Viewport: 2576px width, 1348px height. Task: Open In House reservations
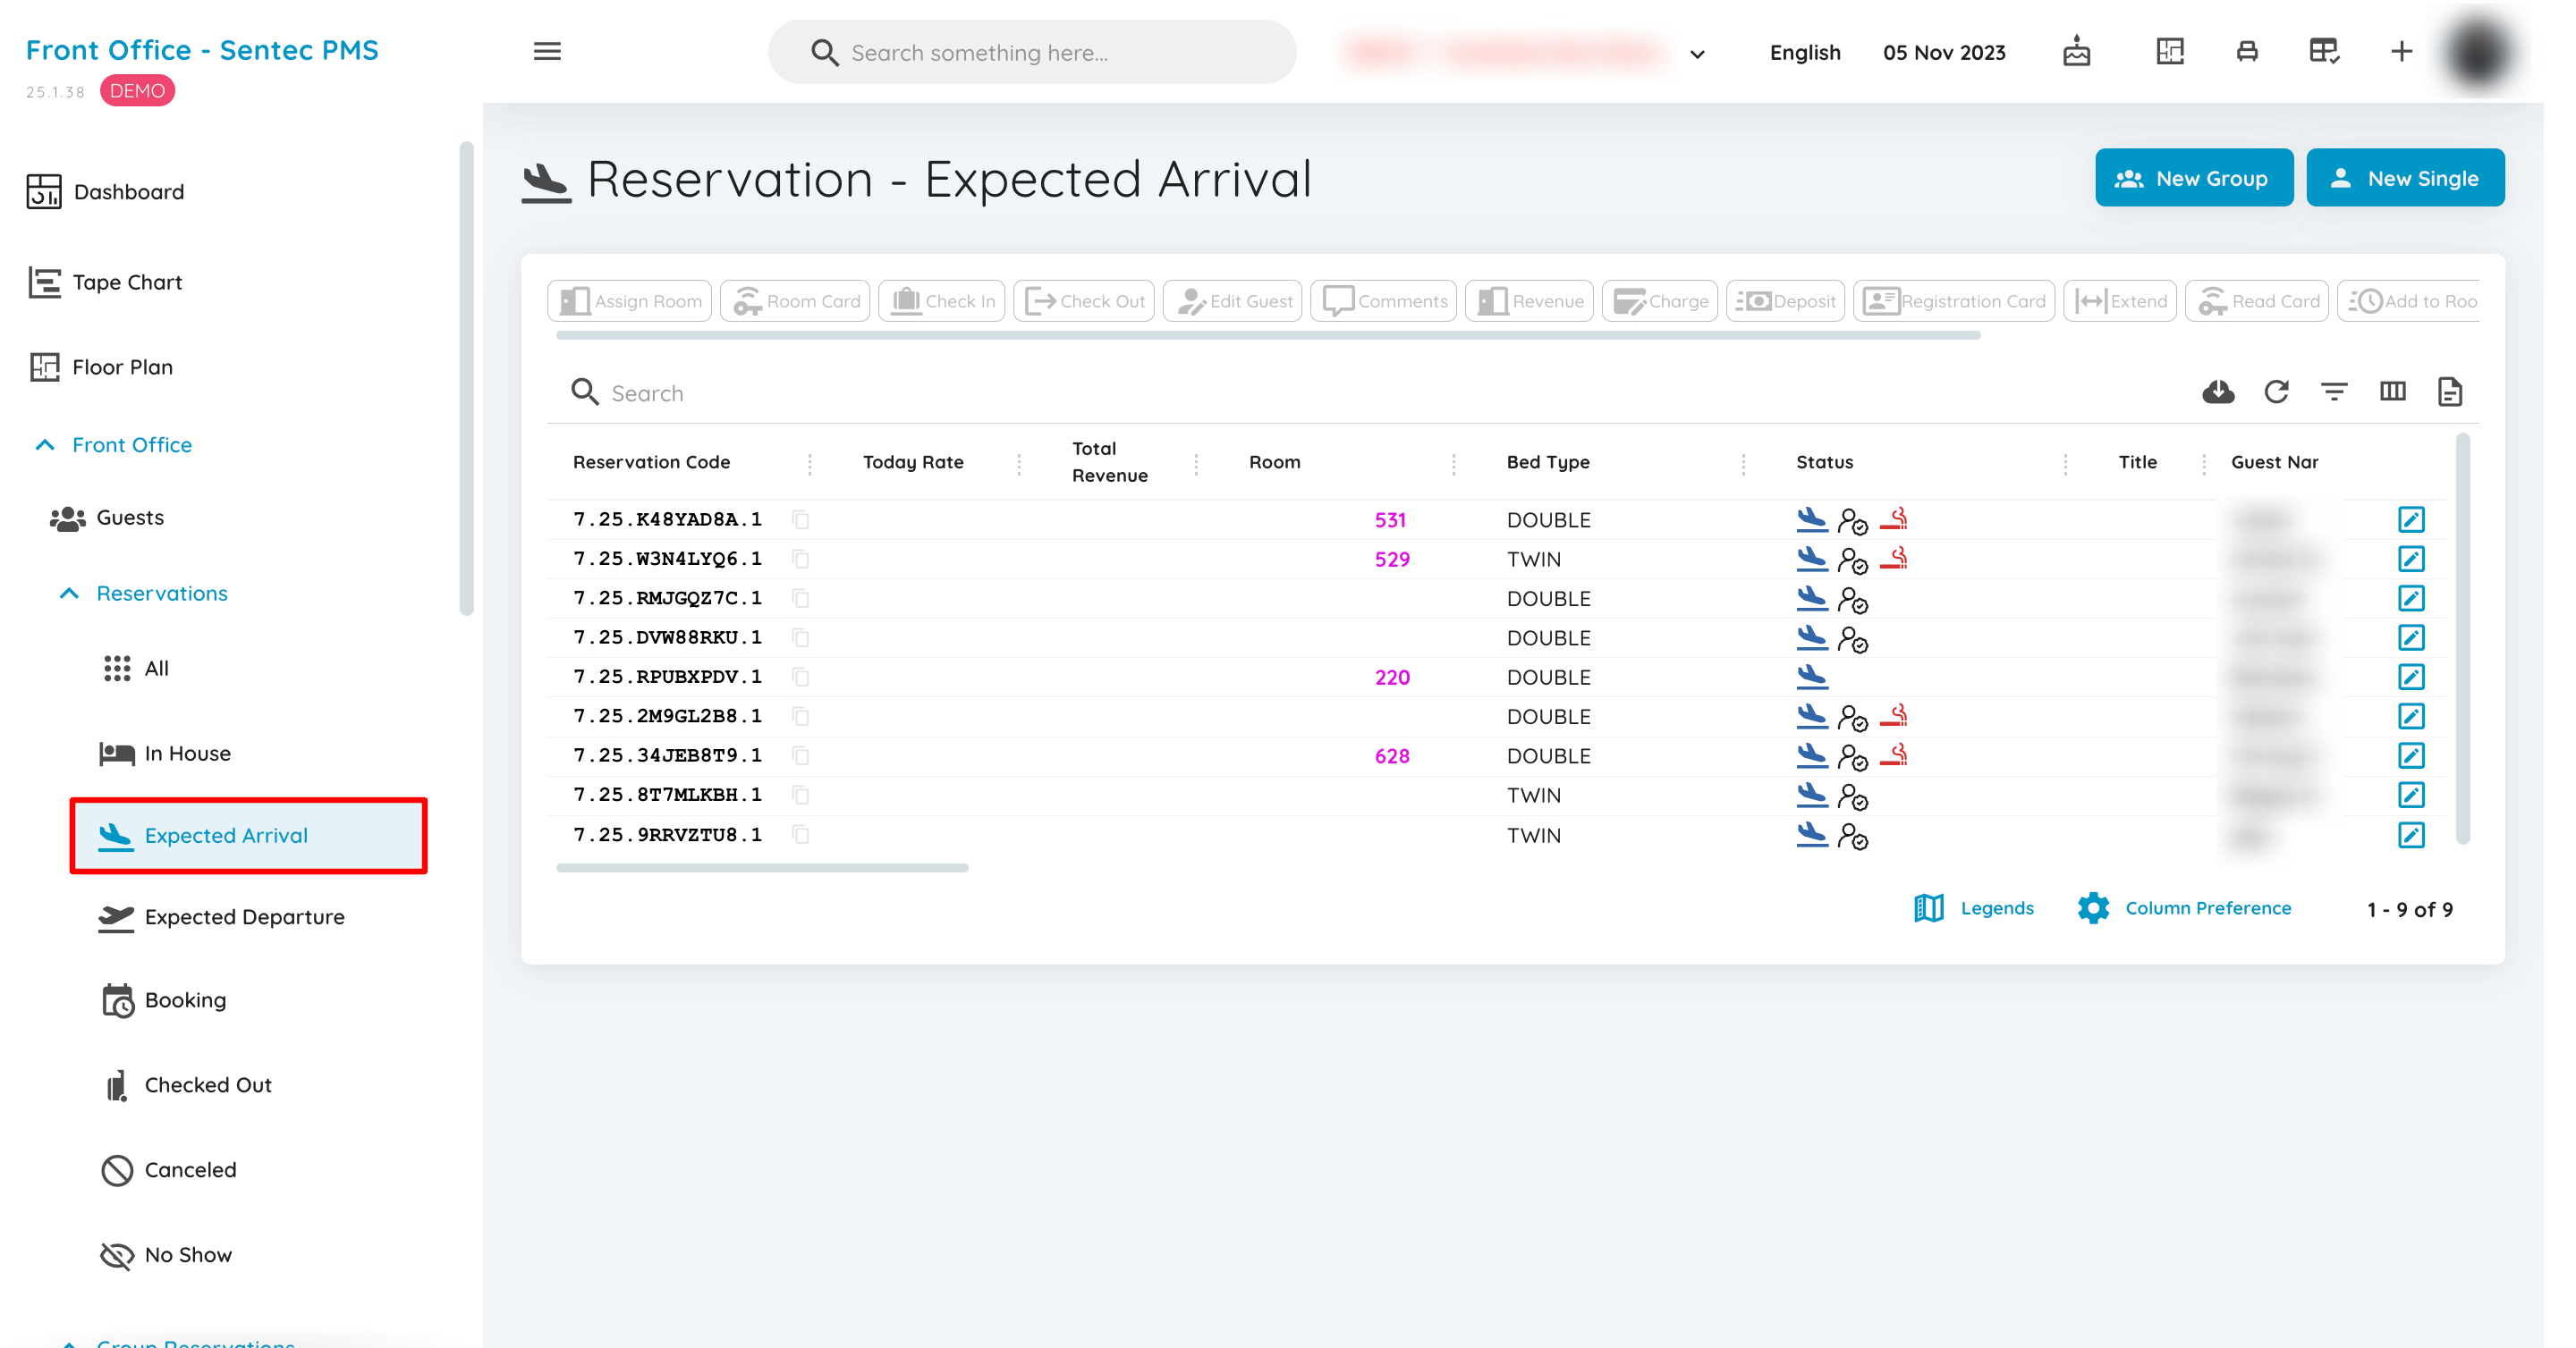[165, 754]
